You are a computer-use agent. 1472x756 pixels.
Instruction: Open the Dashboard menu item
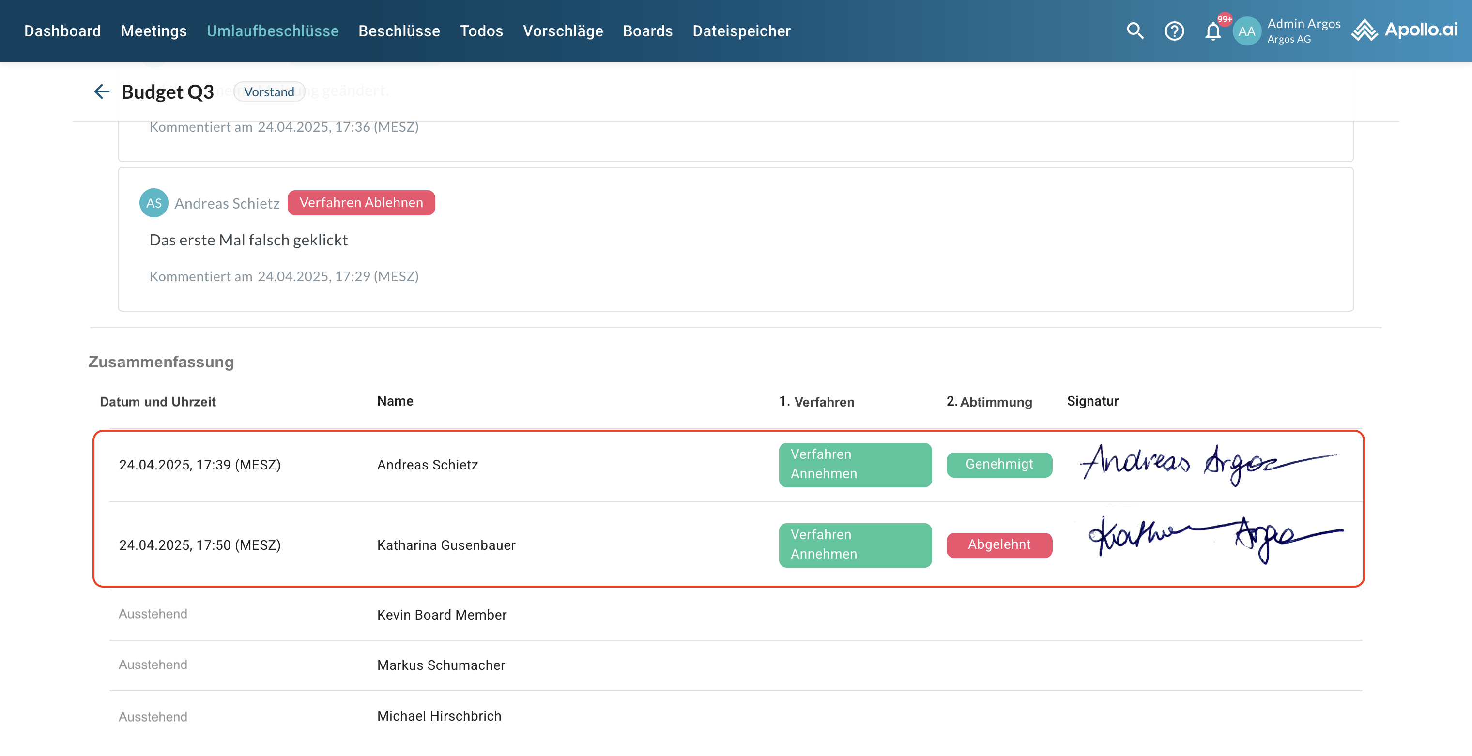62,31
